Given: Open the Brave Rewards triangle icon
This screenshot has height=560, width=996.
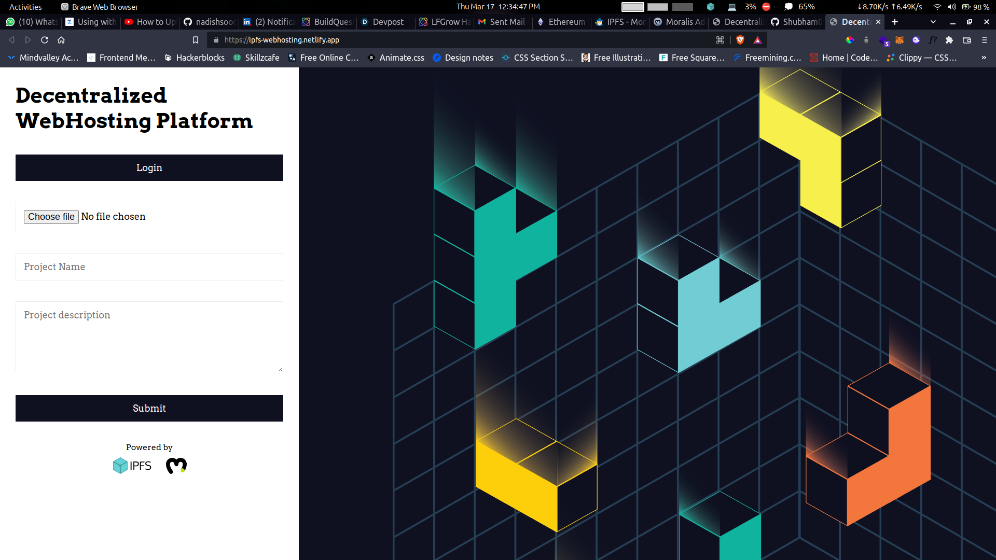Looking at the screenshot, I should [x=757, y=40].
